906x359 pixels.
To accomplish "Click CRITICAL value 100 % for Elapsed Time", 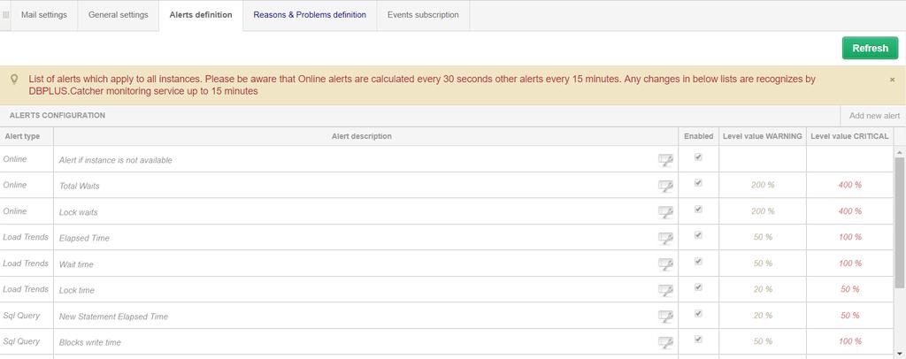I will tap(850, 237).
